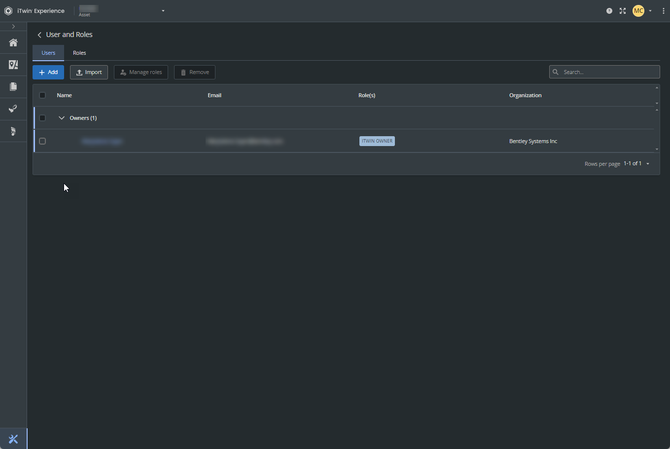This screenshot has width=670, height=449.
Task: Toggle fullscreen with the expand arrows icon
Action: tap(623, 11)
